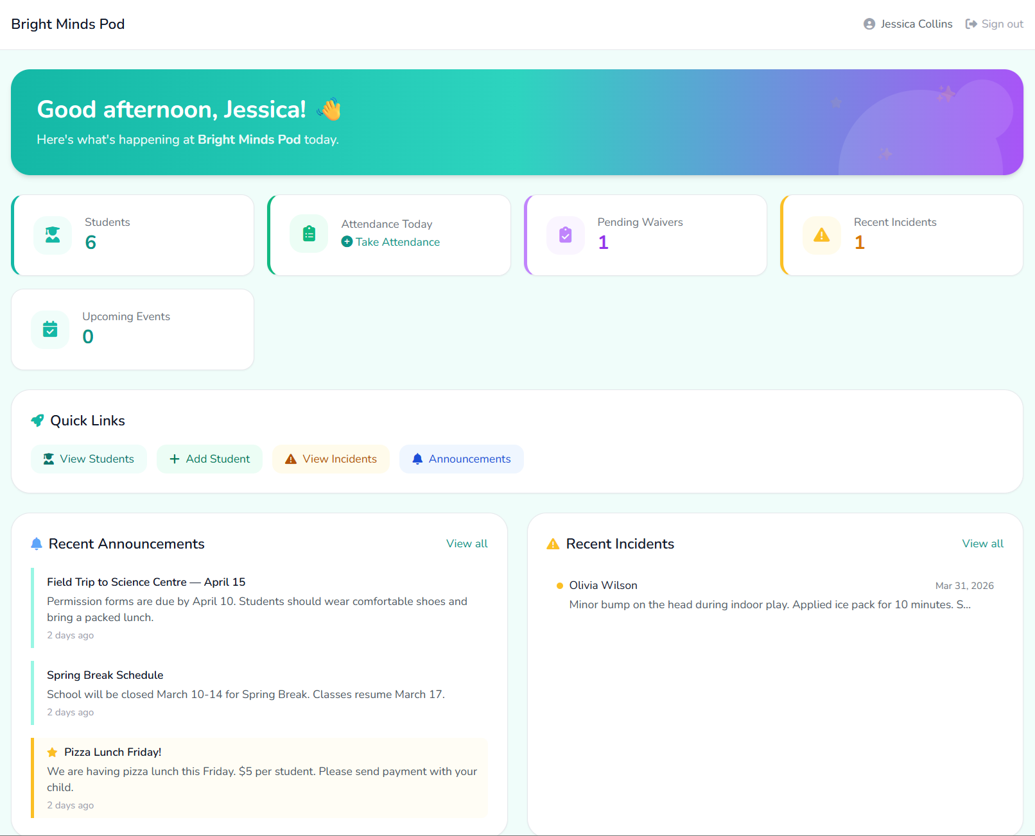Click the Students graduation cap icon

pyautogui.click(x=52, y=235)
